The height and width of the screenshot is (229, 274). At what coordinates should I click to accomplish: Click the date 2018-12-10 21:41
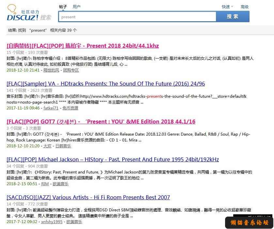(23, 70)
